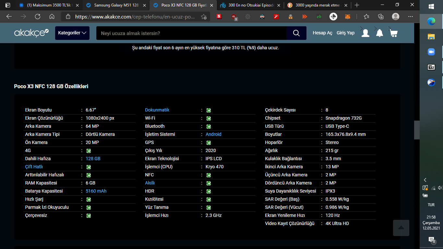This screenshot has height=249, width=443.
Task: Open 7-Zip from the taskbar
Action: 431,67
